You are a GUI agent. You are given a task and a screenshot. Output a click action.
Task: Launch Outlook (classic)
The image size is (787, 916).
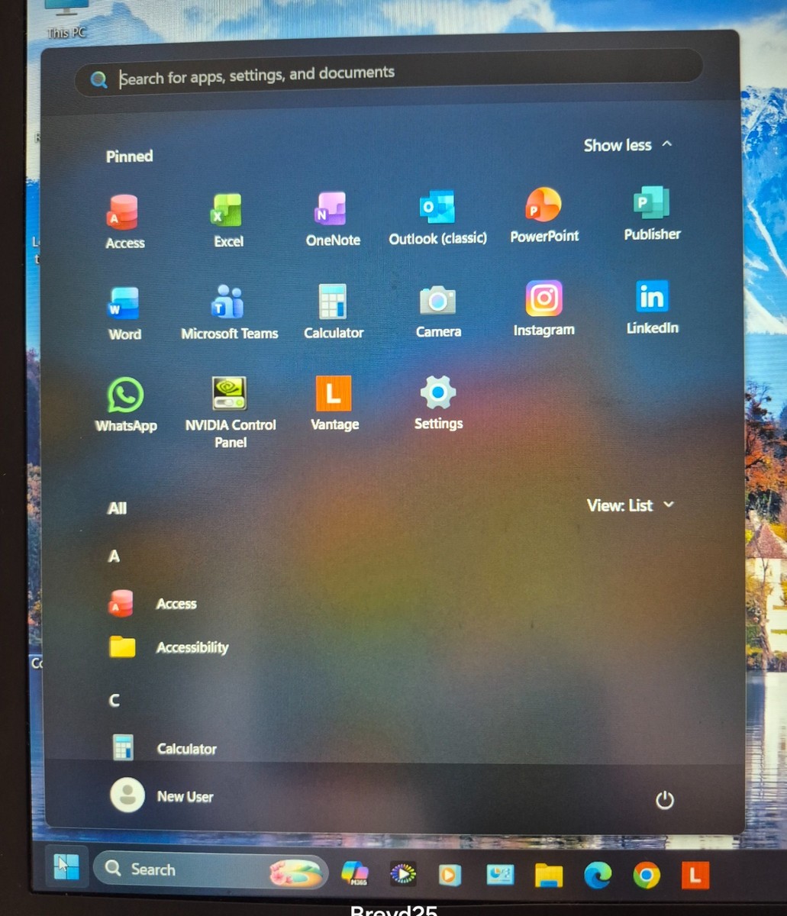coord(437,218)
